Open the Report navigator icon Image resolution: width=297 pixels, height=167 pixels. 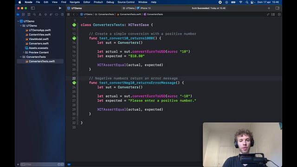click(x=62, y=14)
